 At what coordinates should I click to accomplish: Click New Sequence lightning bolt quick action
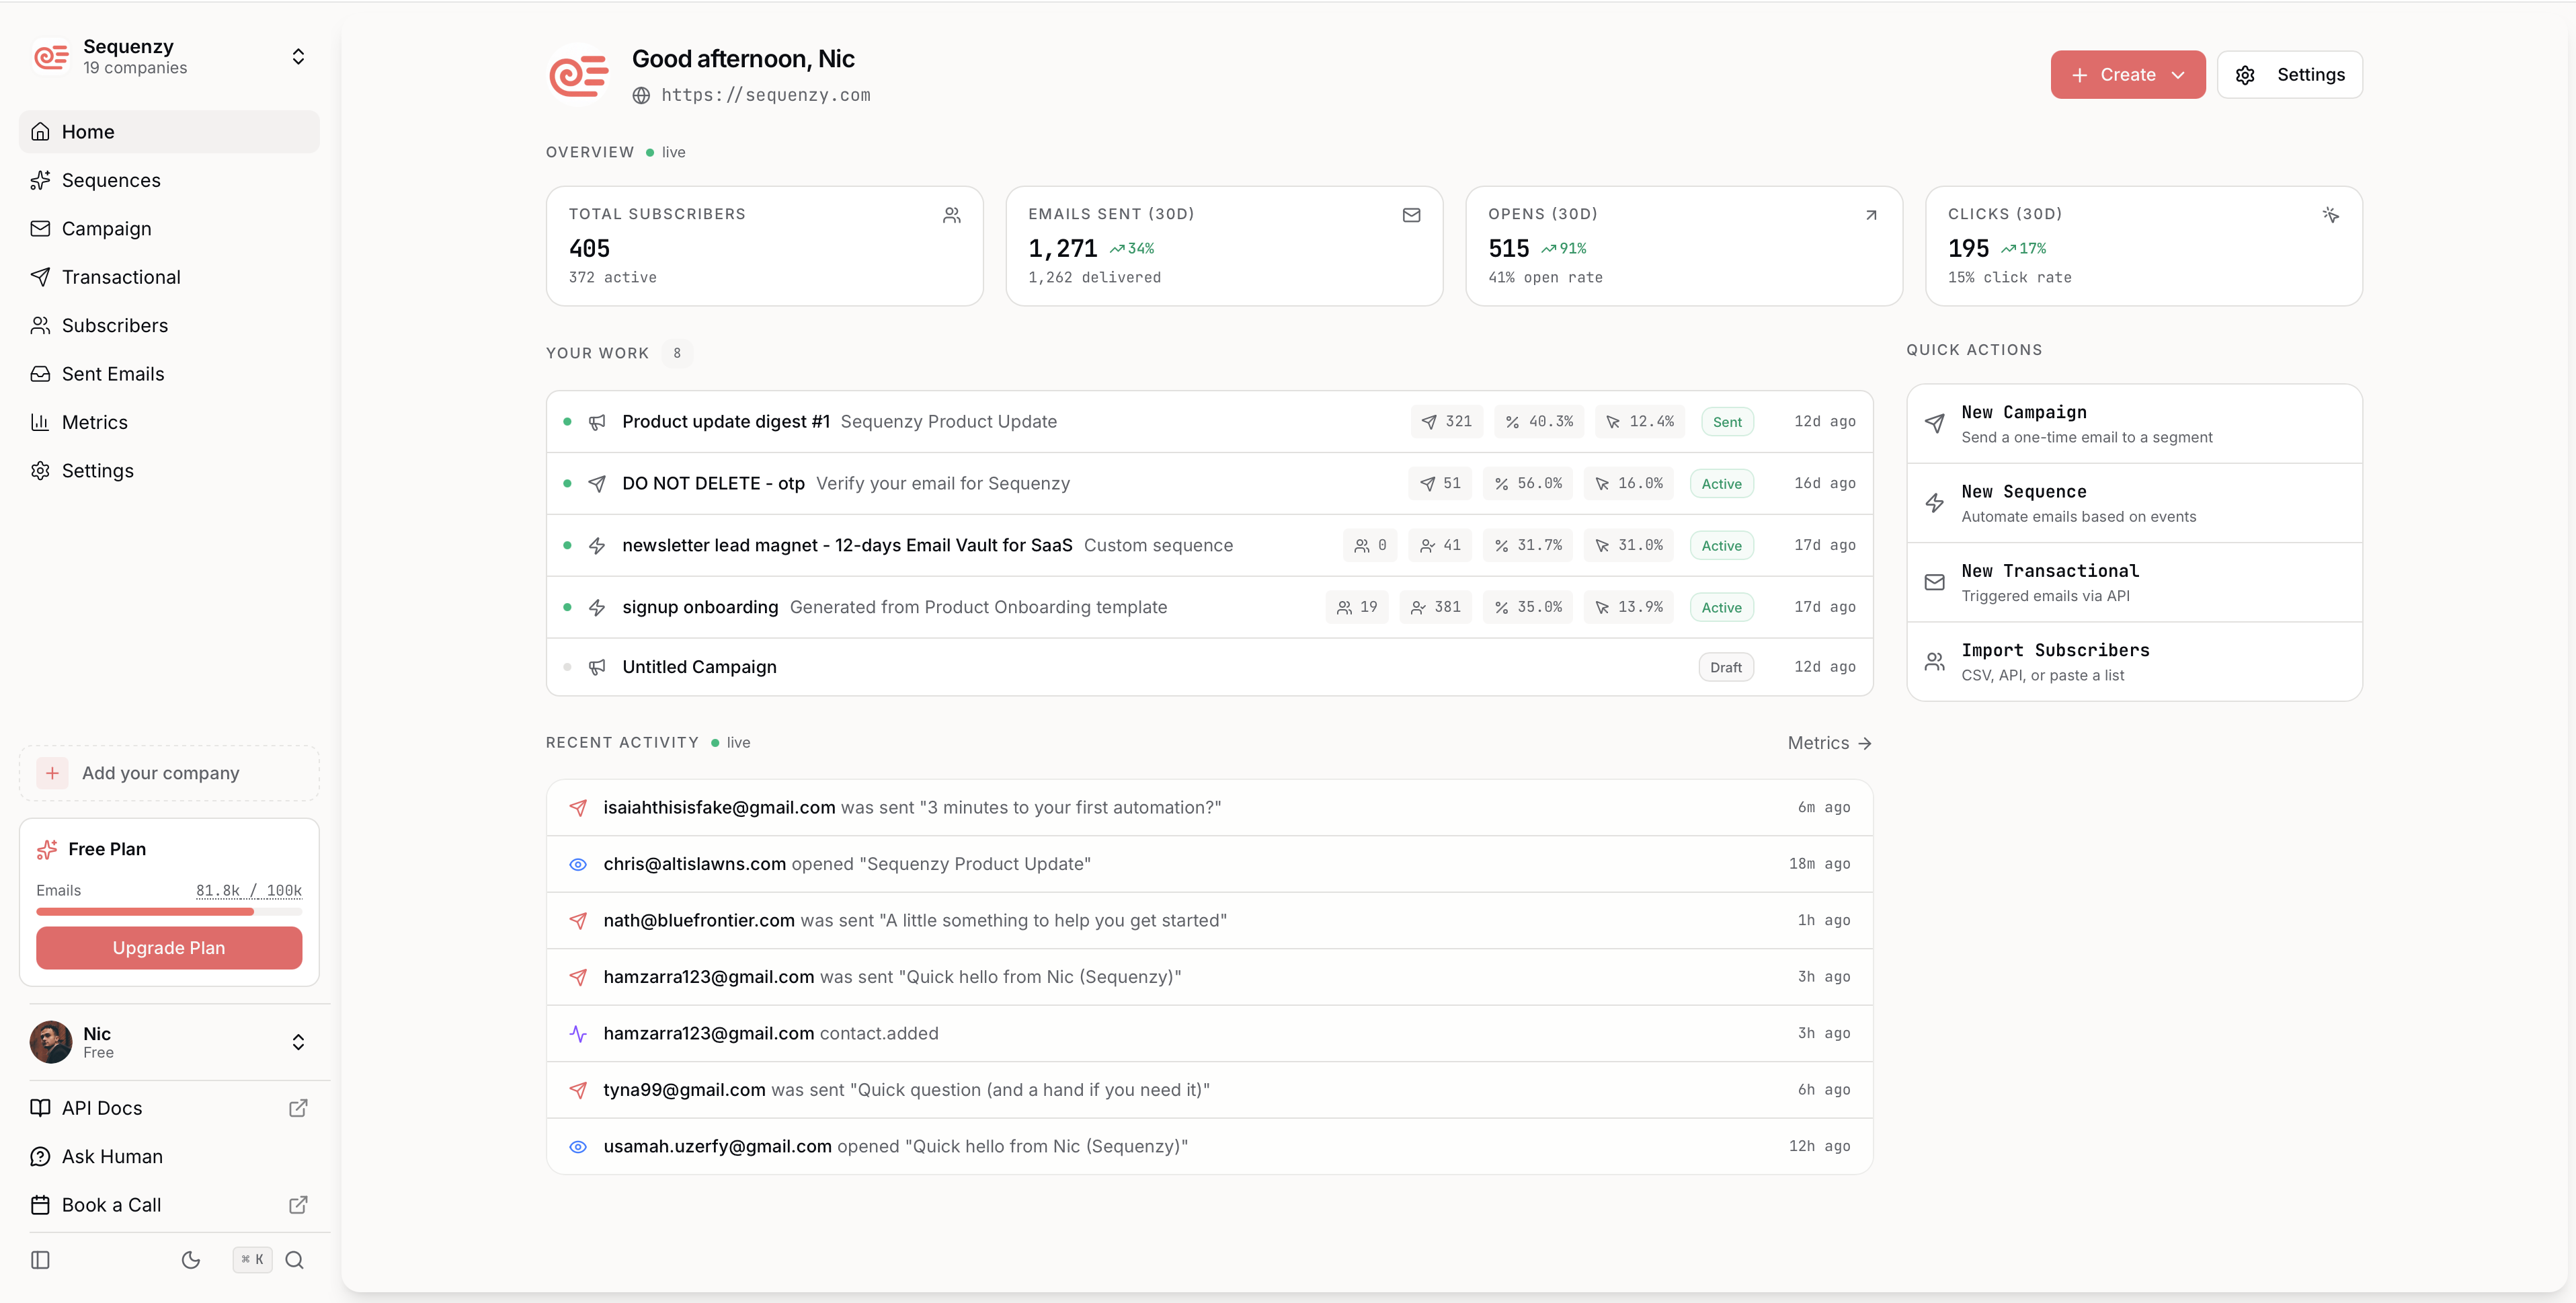click(1935, 503)
